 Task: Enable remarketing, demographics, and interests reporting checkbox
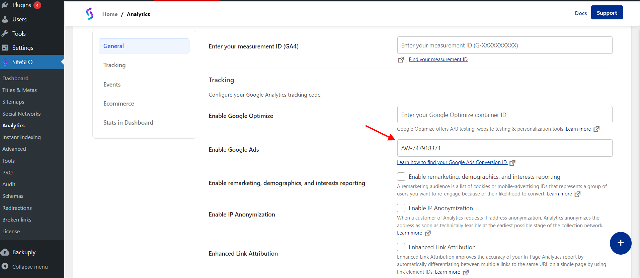(401, 176)
